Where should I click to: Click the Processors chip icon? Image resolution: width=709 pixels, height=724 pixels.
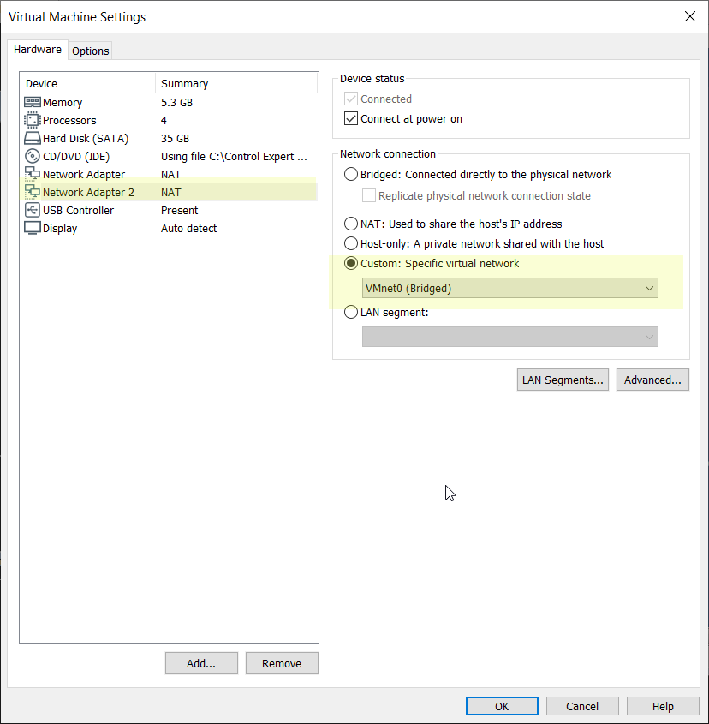pyautogui.click(x=32, y=120)
